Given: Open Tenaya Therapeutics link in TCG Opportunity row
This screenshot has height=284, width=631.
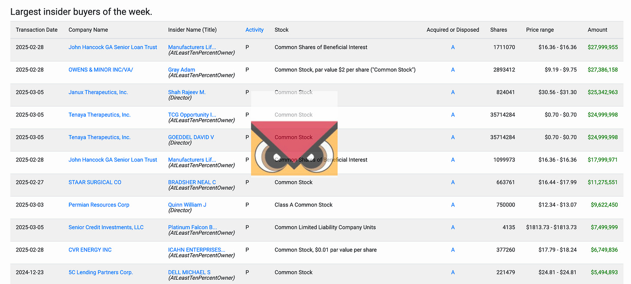Looking at the screenshot, I should (99, 115).
